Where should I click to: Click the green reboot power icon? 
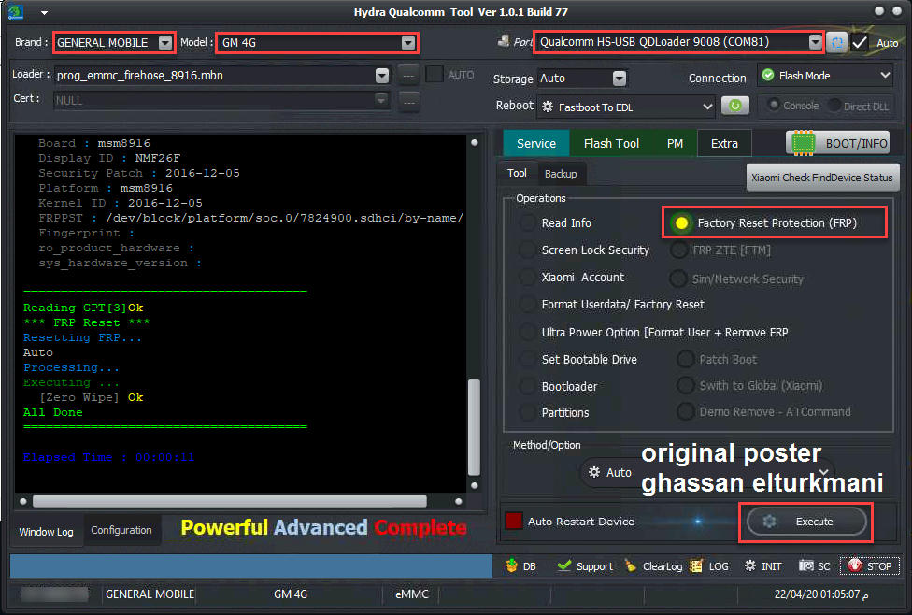tap(734, 107)
